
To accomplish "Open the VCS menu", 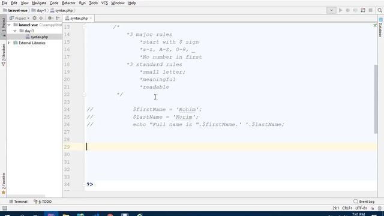I will [x=104, y=3].
